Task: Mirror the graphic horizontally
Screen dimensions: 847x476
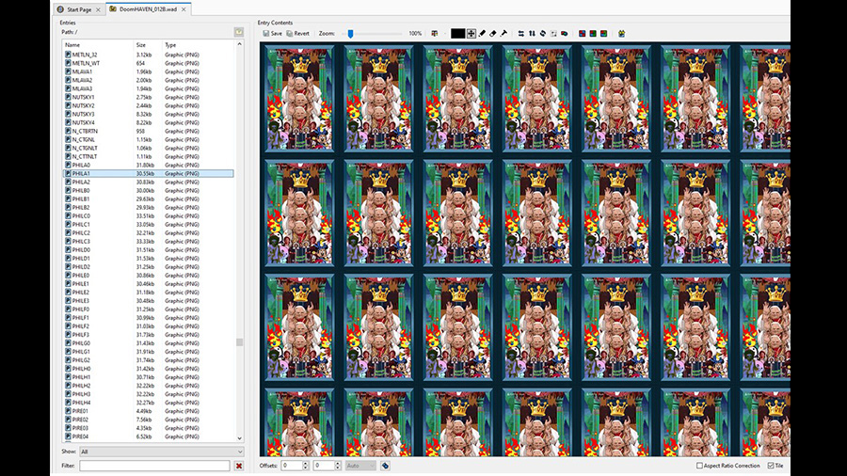Action: tap(520, 34)
